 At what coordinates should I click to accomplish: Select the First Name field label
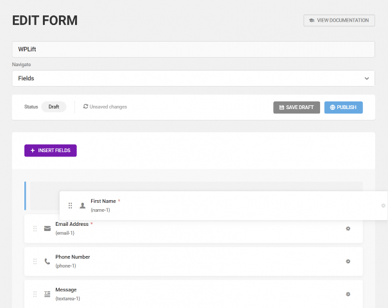tap(103, 201)
